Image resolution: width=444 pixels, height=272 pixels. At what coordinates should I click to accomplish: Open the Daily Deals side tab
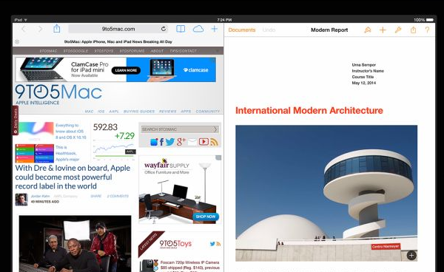[x=16, y=120]
